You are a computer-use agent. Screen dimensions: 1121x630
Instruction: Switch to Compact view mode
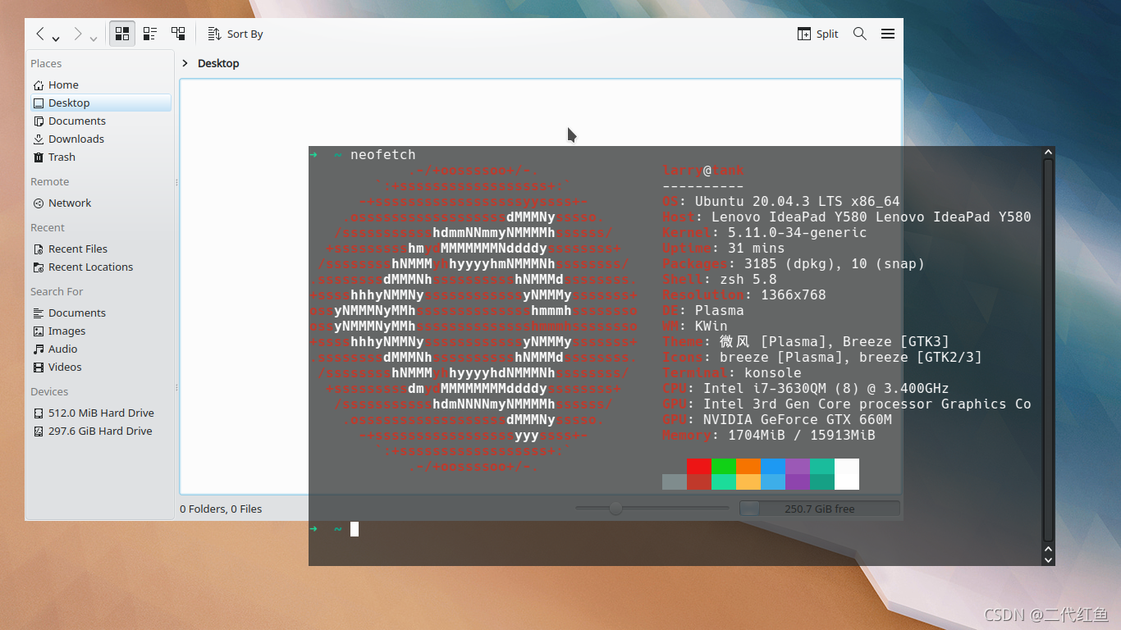click(x=150, y=34)
